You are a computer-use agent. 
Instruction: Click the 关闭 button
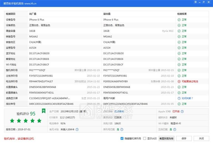pos(201,138)
